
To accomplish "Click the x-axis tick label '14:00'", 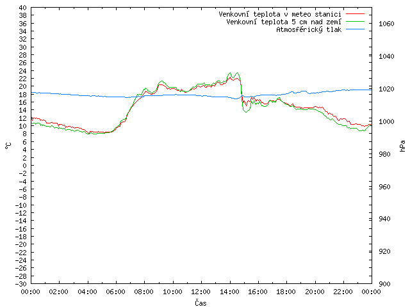I will coord(229,292).
